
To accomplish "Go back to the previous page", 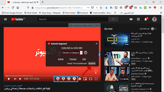I will [3, 8].
